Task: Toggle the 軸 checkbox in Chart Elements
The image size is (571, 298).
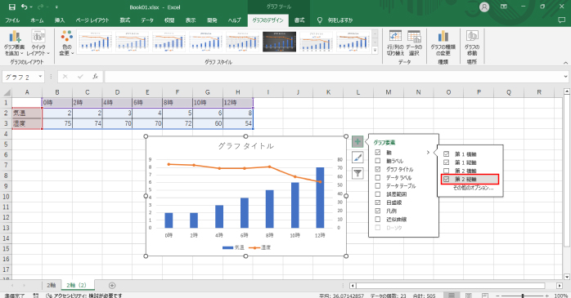Action: (x=378, y=153)
